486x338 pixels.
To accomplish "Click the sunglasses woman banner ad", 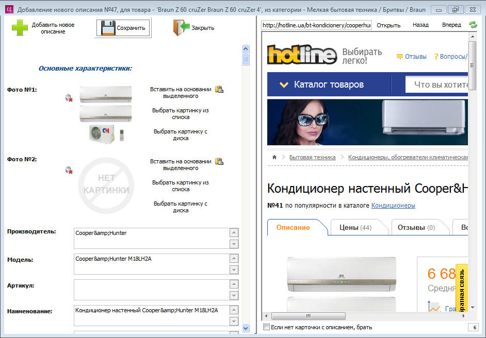I will 368,122.
